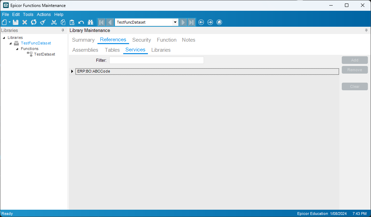371x217 pixels.
Task: Switch to the Summary tab
Action: 83,40
